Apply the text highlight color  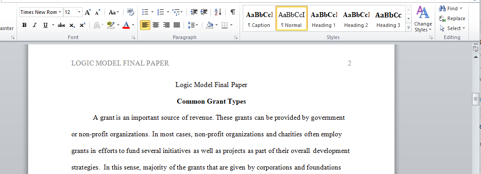[111, 25]
